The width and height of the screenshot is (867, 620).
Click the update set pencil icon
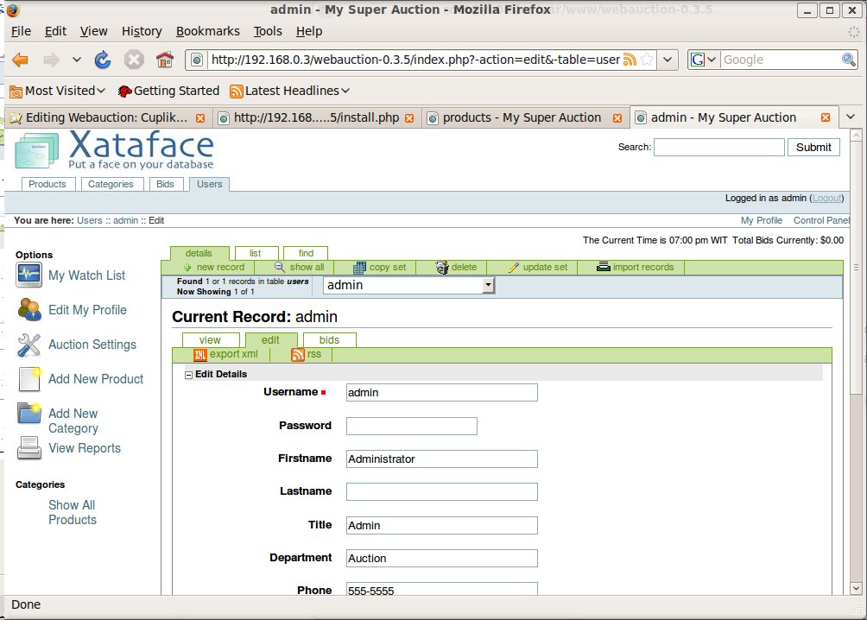pos(513,268)
